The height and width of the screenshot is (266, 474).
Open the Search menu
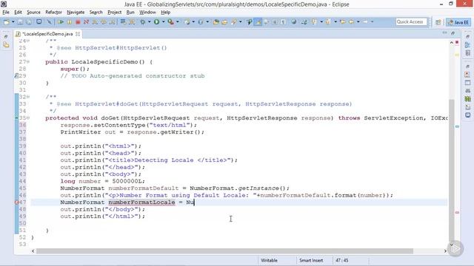(96, 12)
